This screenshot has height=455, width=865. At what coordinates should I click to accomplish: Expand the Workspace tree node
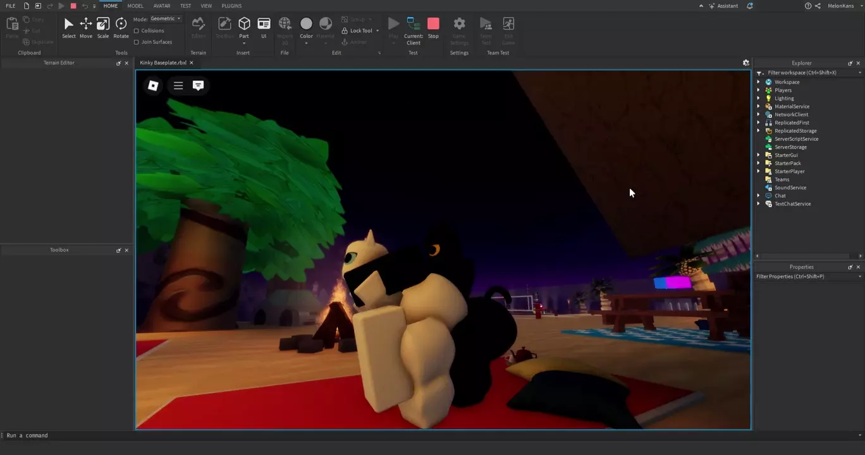[759, 82]
